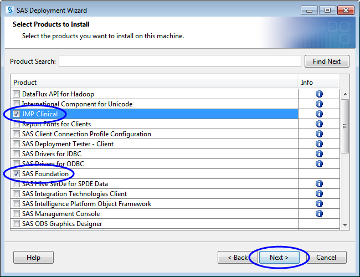The image size is (360, 277).
Task: Click the scroll up arrow of product list
Action: click(345, 94)
